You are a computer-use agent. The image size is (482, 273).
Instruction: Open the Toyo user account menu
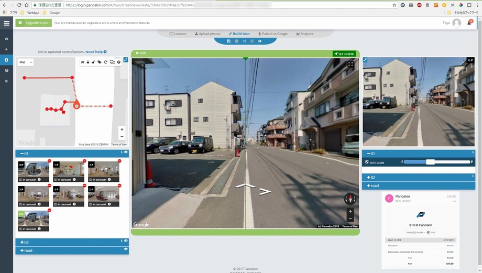coord(452,23)
